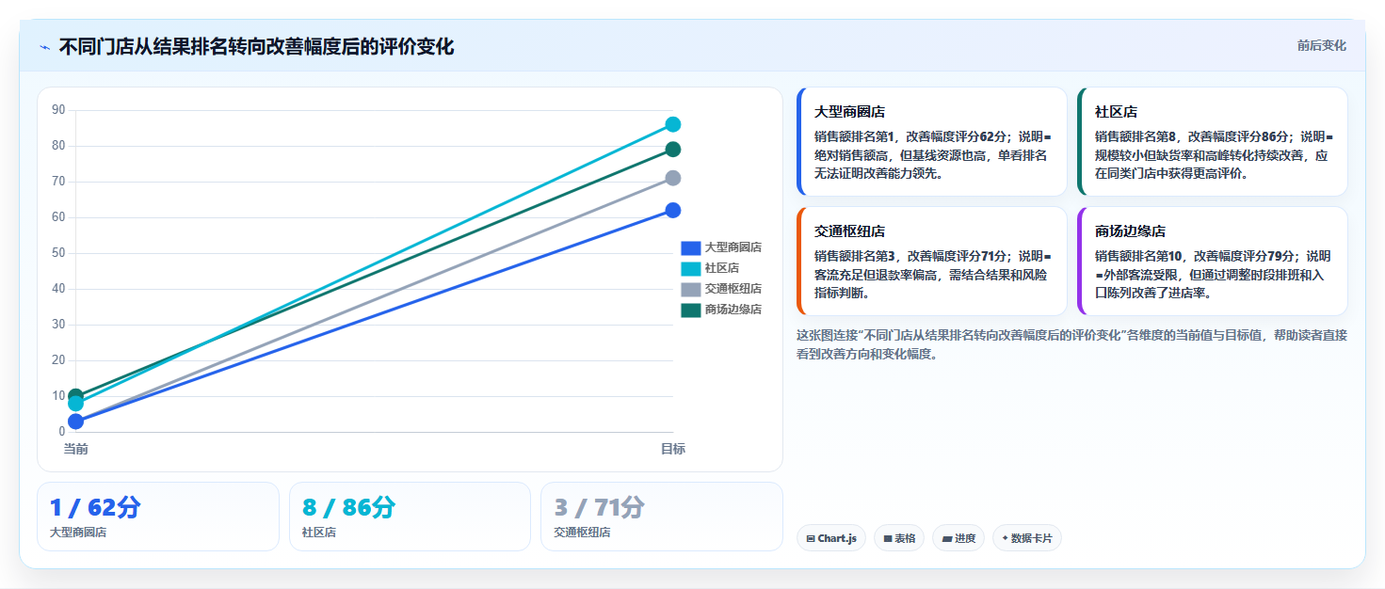Click the Chart.js tag chip
1385x589 pixels.
(x=831, y=538)
